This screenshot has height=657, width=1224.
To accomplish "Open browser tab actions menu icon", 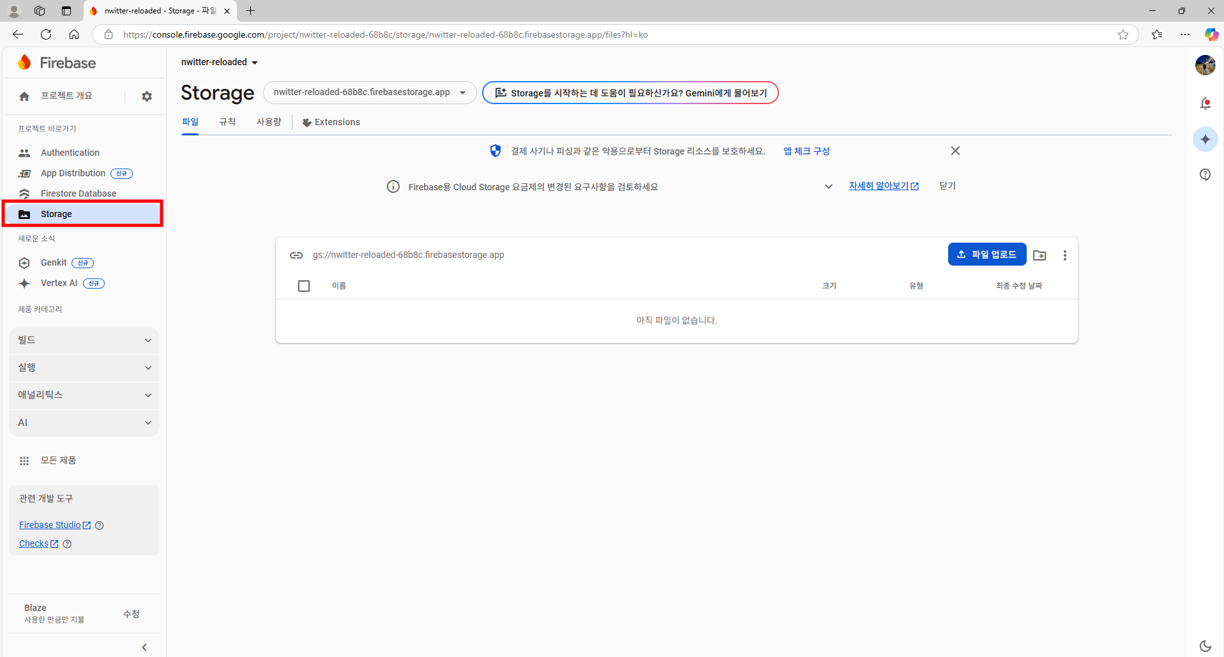I will point(66,11).
